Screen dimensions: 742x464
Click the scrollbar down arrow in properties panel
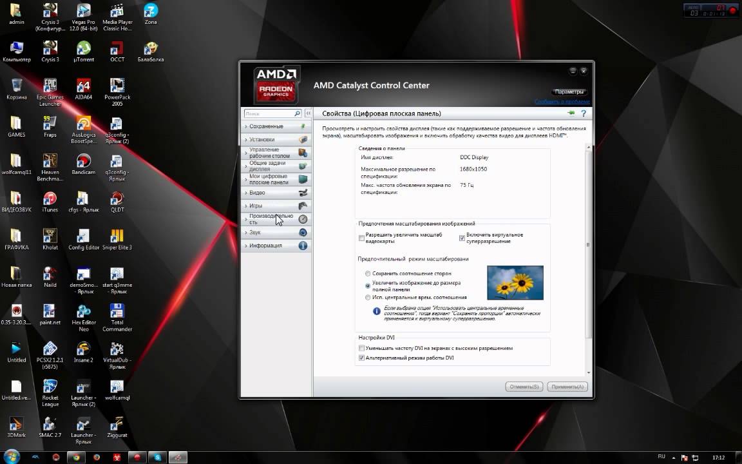point(589,373)
